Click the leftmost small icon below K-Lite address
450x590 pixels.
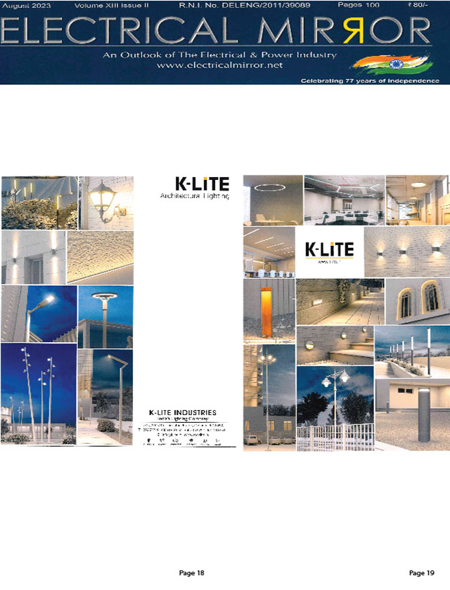pos(148,442)
